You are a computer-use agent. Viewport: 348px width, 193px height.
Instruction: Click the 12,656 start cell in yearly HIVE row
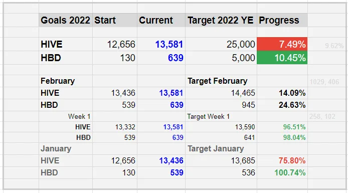115,44
